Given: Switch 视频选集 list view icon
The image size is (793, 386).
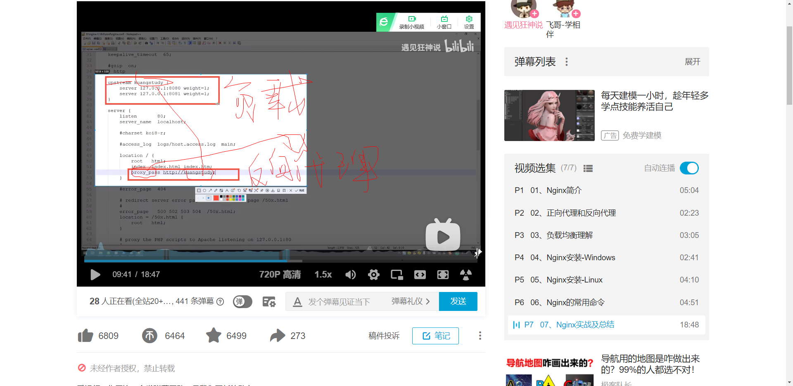Looking at the screenshot, I should pos(588,168).
